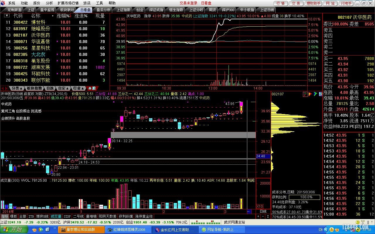Viewport: 375px width, 234px height.
Task: Click the app logo icon in the title bar
Action: coord(3,3)
